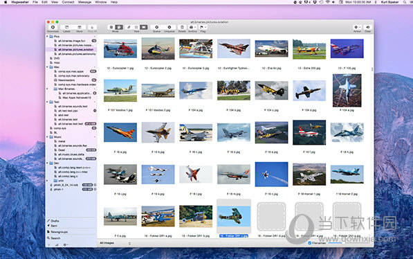413x259 pixels.
Task: Open the Hogwasher application menu
Action: (20, 2)
